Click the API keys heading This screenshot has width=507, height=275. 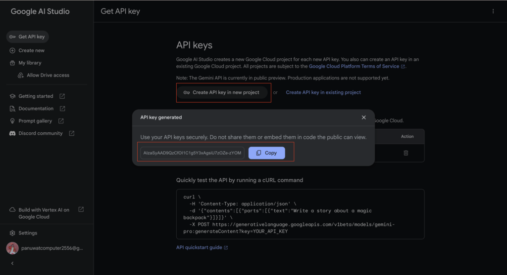194,45
